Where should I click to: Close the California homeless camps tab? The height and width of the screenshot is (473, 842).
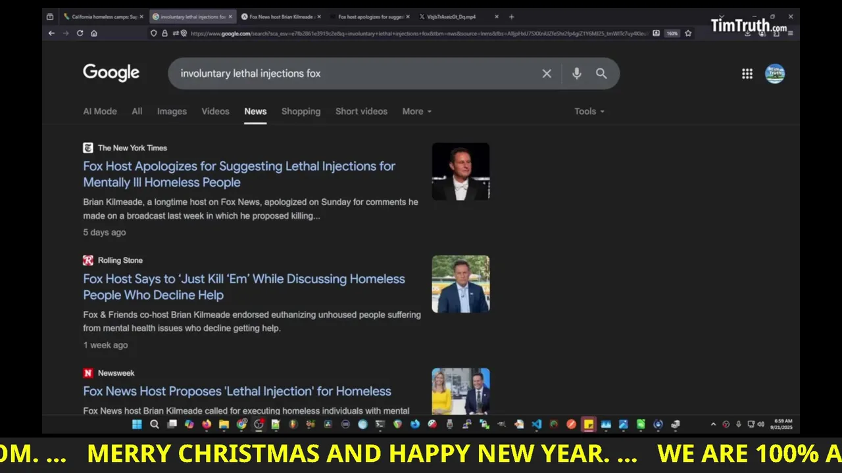pyautogui.click(x=141, y=16)
